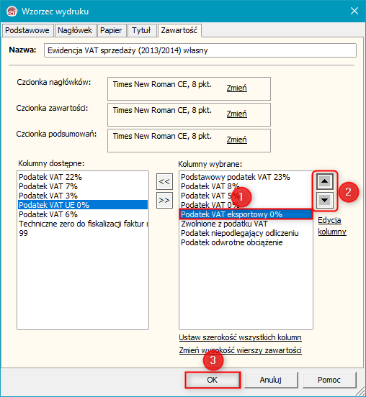Click the Zawartość tab
Screen dimensions: 366x397
(179, 30)
